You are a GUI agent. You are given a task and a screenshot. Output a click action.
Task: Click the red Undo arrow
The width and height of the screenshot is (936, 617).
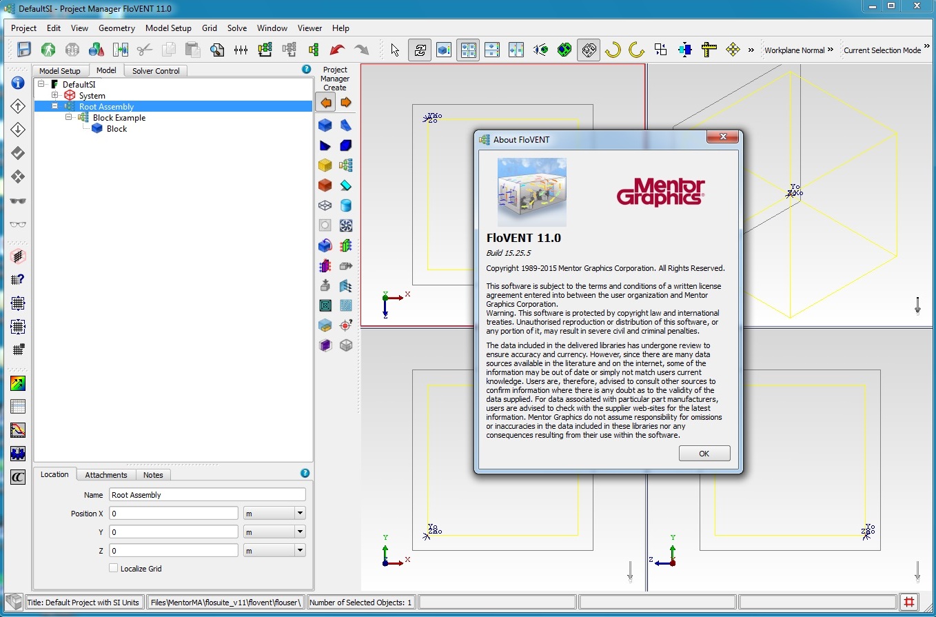pos(337,50)
